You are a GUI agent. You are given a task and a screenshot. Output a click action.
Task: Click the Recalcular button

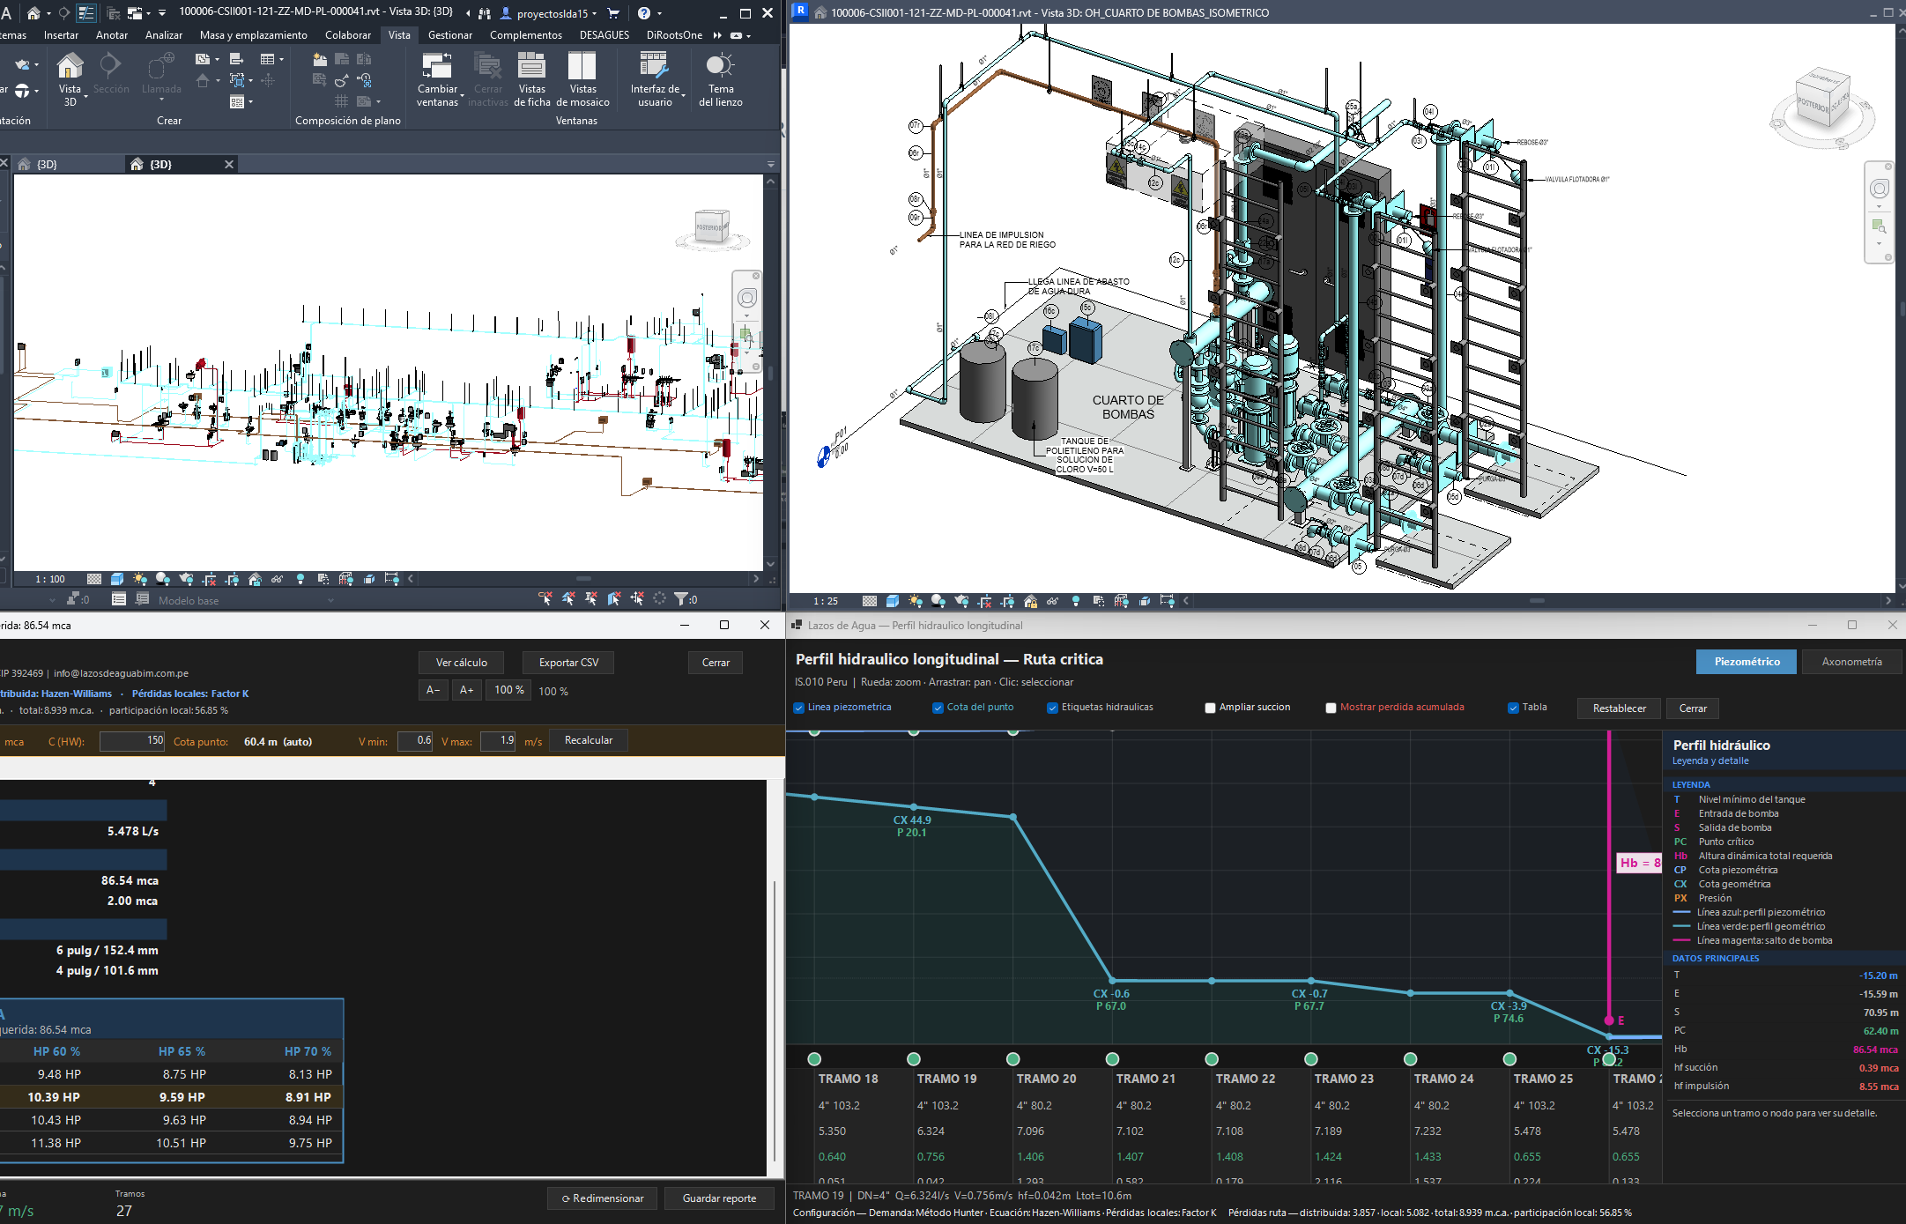[589, 740]
